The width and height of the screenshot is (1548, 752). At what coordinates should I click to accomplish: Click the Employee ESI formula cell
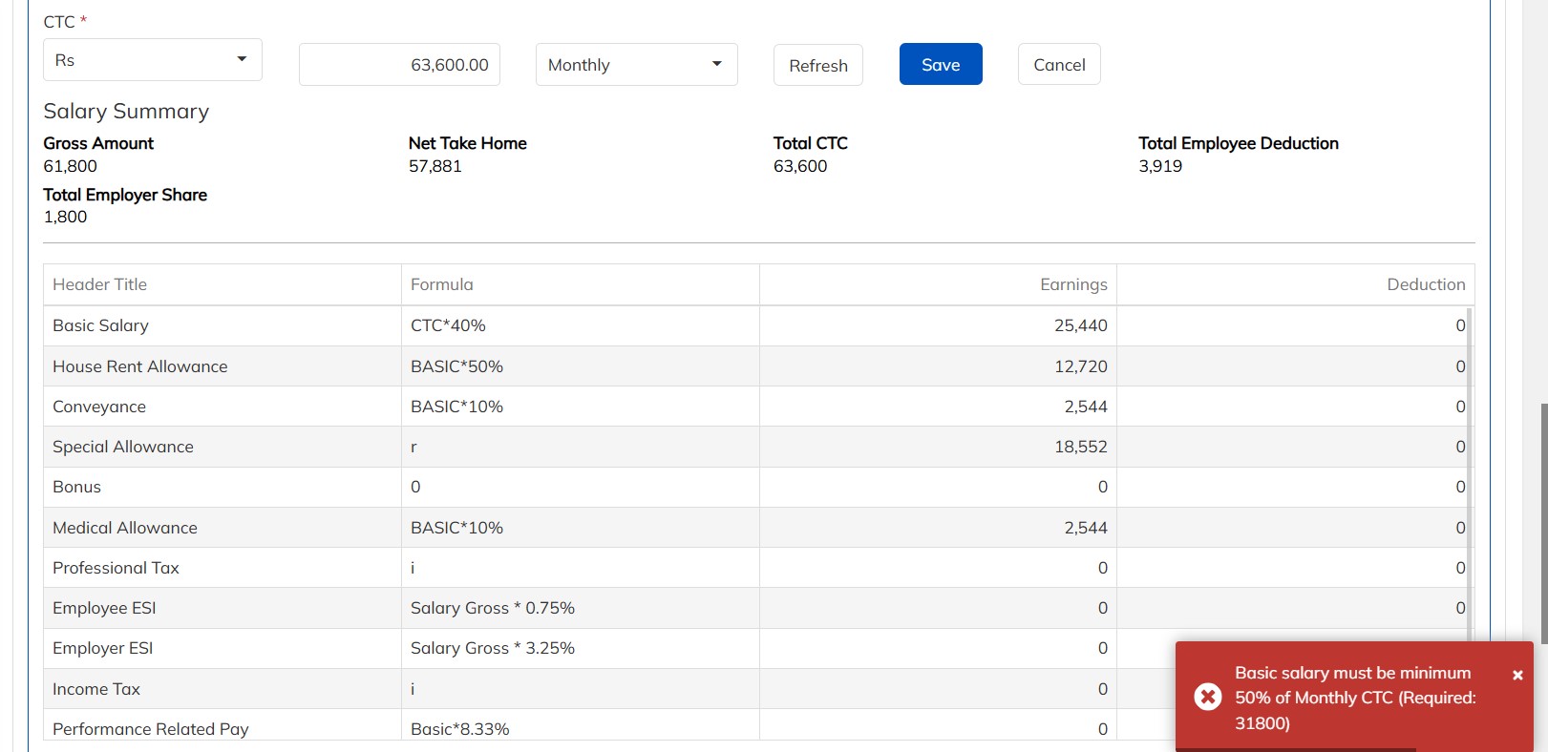[492, 608]
